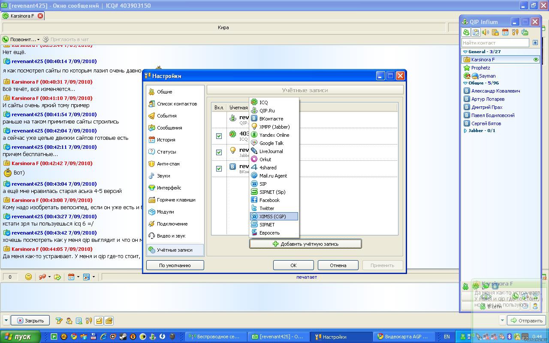Open settings wrench icon in QIP Infium toolbar
549x343 pixels.
tap(515, 32)
